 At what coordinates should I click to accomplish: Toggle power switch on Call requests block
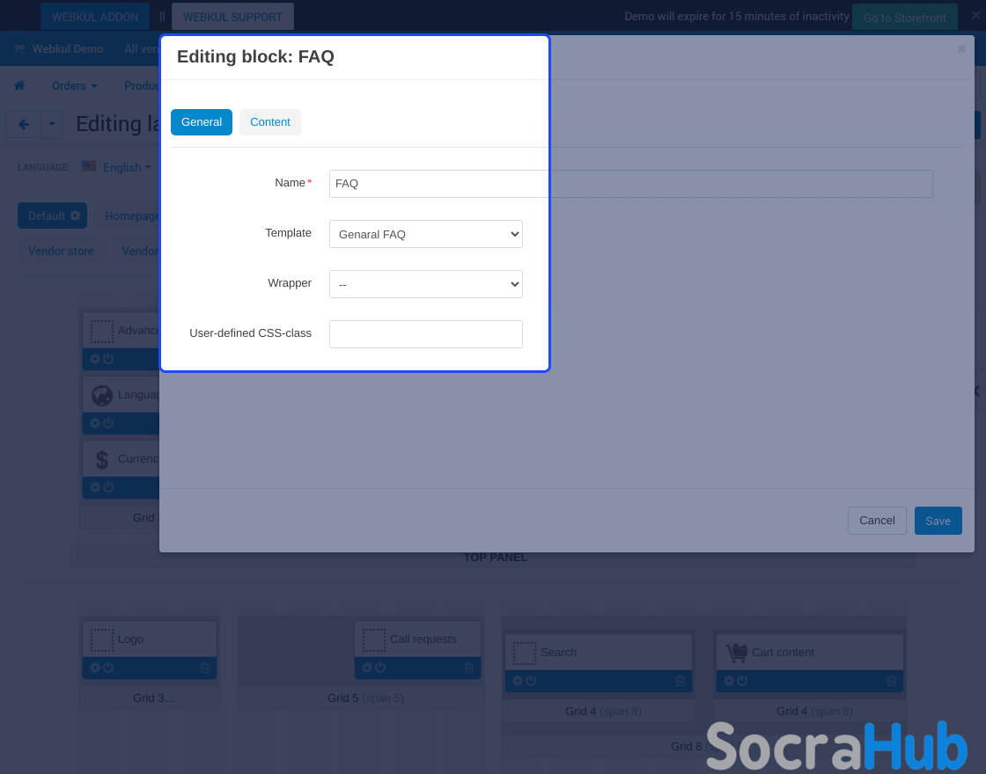pyautogui.click(x=380, y=668)
